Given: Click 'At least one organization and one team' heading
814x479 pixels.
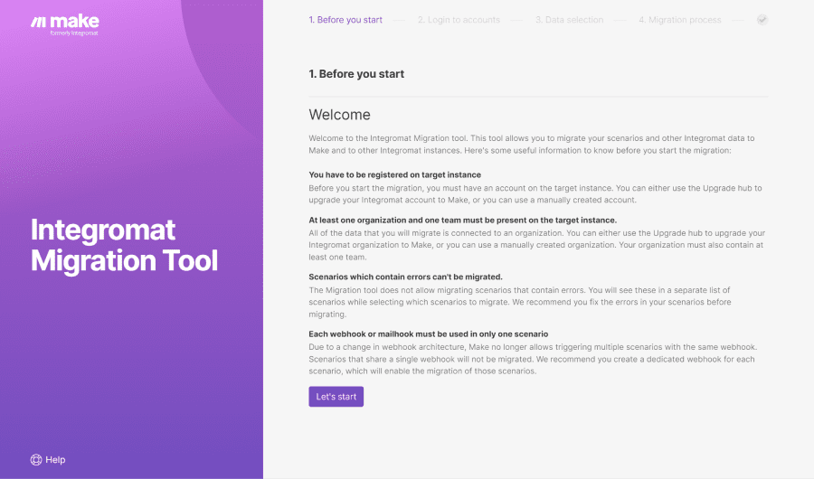Looking at the screenshot, I should pyautogui.click(x=462, y=220).
